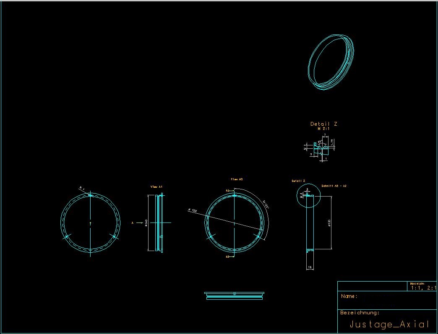The height and width of the screenshot is (334, 438).
Task: Select the M 2:1 scale label
Action: pos(324,129)
